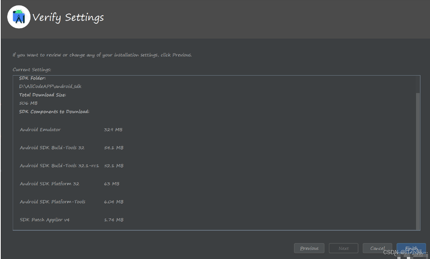This screenshot has height=259, width=430.
Task: Click the Total Download Size label
Action: [43, 95]
